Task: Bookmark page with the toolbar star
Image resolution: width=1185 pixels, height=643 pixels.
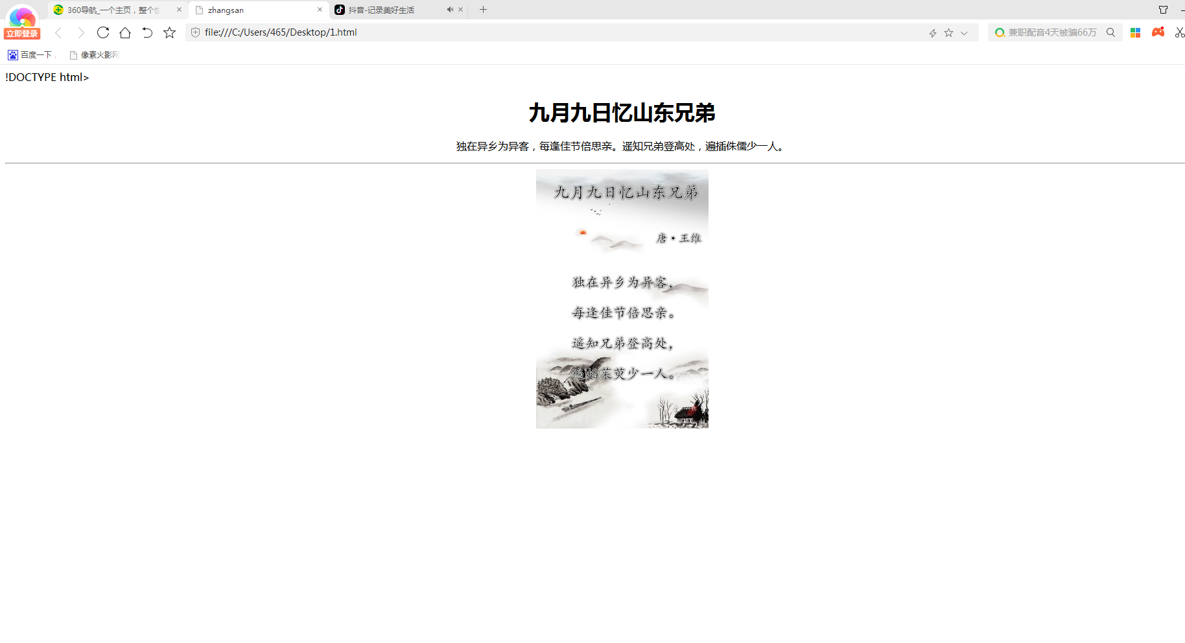Action: tap(169, 32)
